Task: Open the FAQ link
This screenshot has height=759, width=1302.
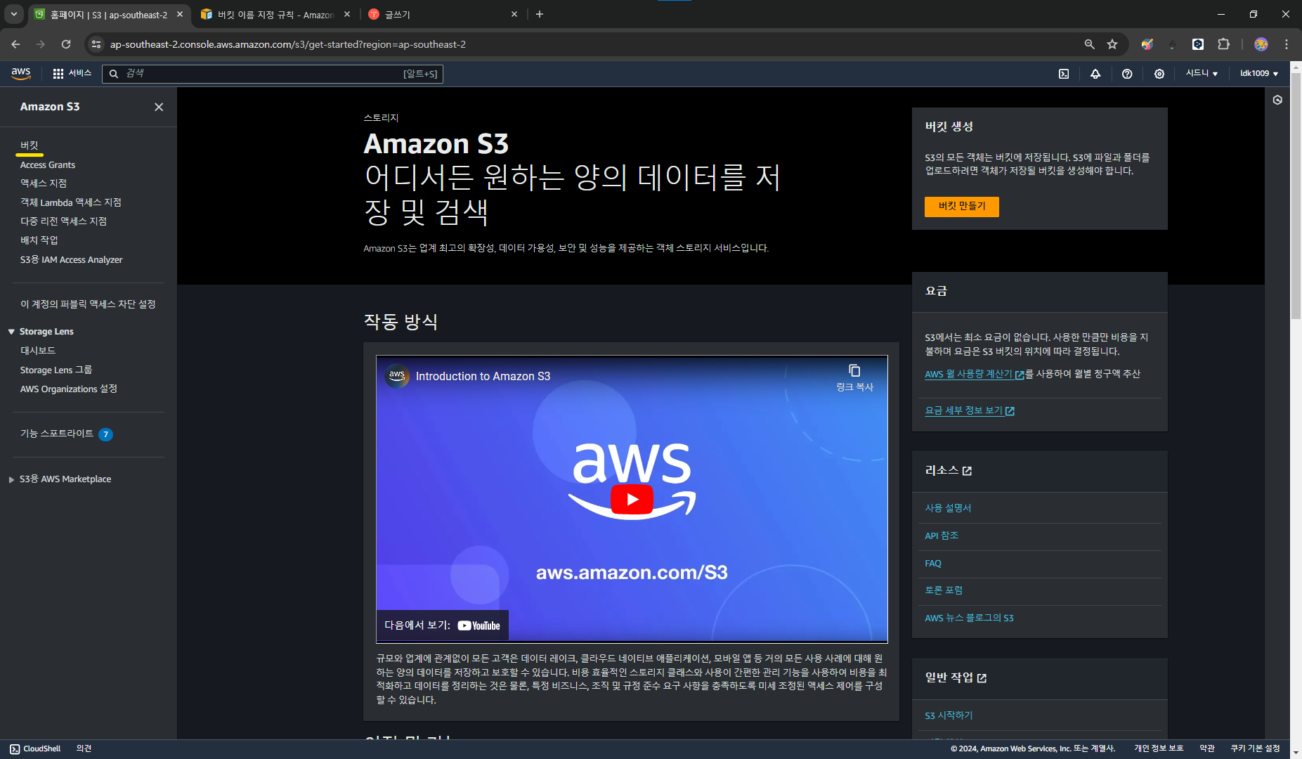Action: click(933, 564)
